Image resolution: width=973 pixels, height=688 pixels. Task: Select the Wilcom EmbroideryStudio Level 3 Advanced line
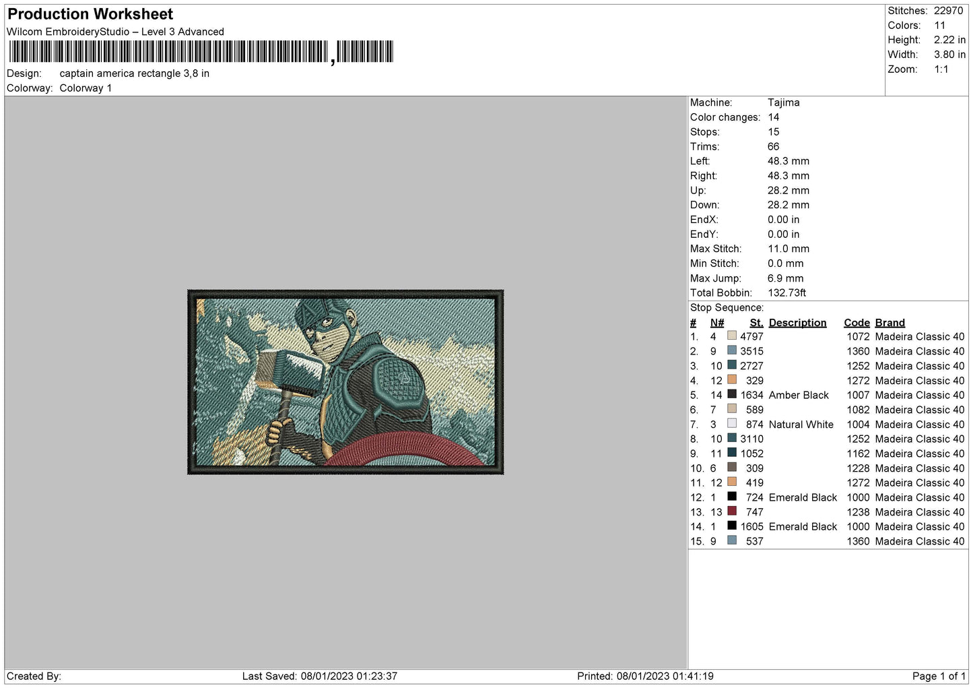[115, 32]
